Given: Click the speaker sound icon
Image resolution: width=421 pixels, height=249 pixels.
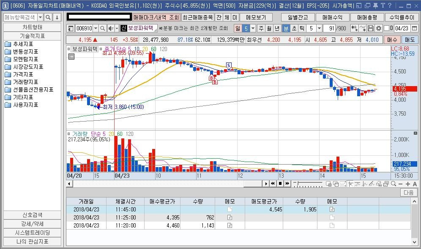Looking at the screenshot, I should click(110, 28).
